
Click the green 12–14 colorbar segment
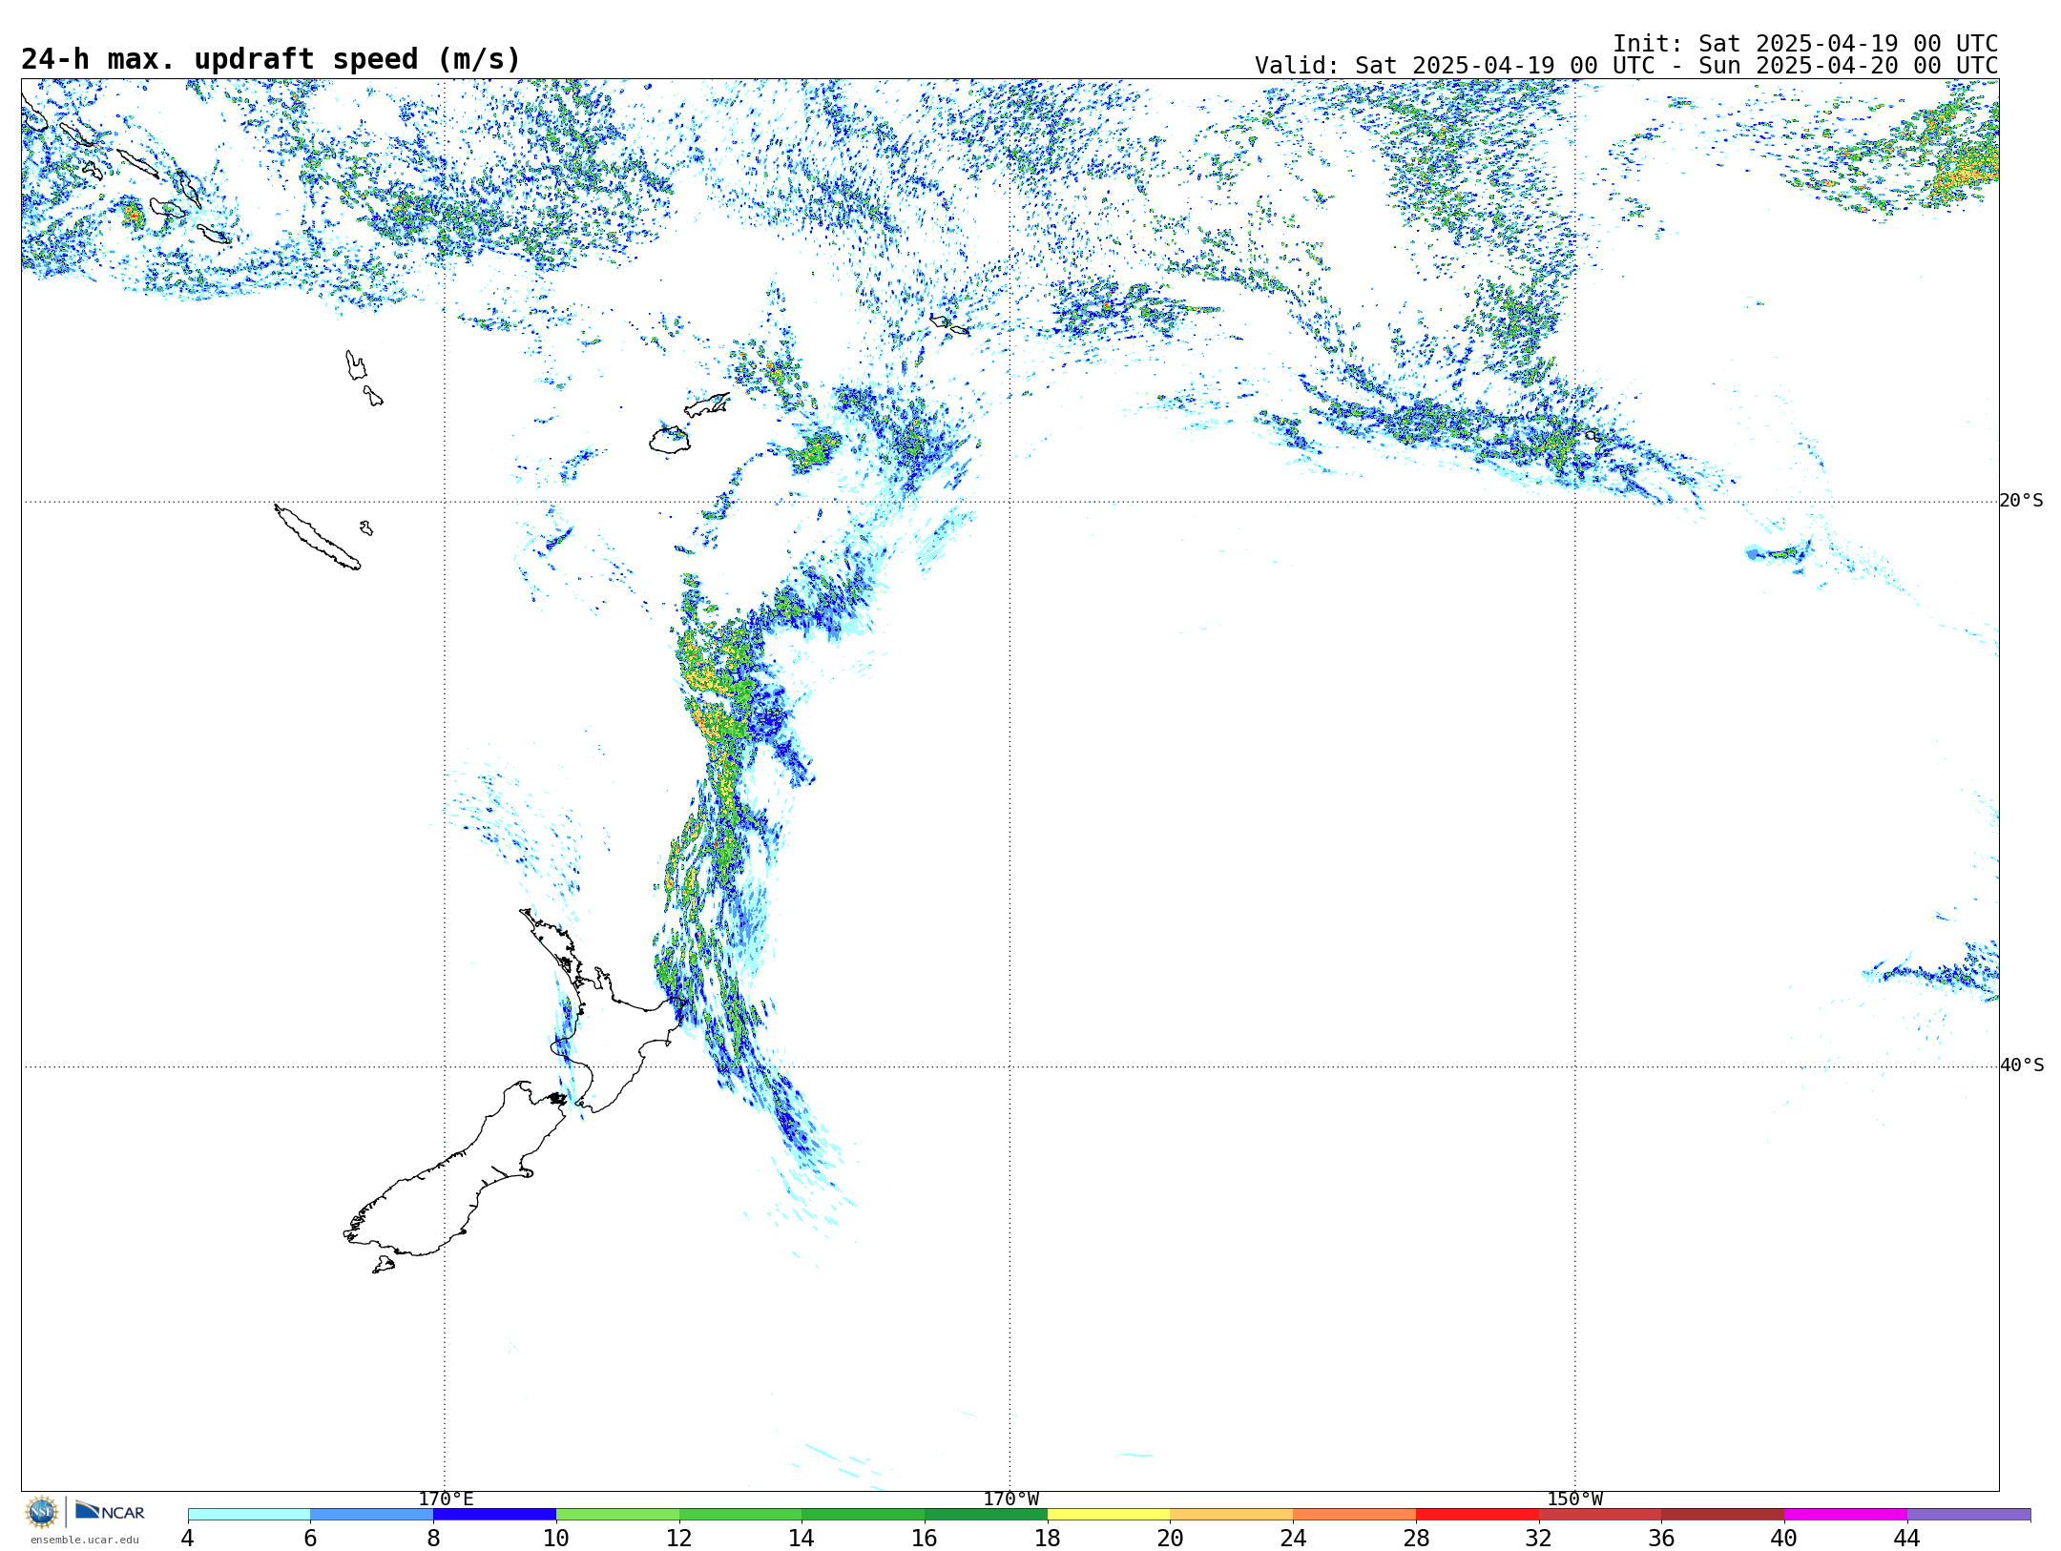[740, 1515]
